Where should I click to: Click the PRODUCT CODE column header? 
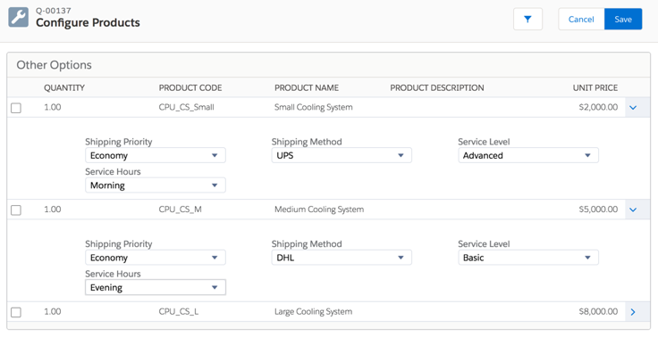[190, 88]
